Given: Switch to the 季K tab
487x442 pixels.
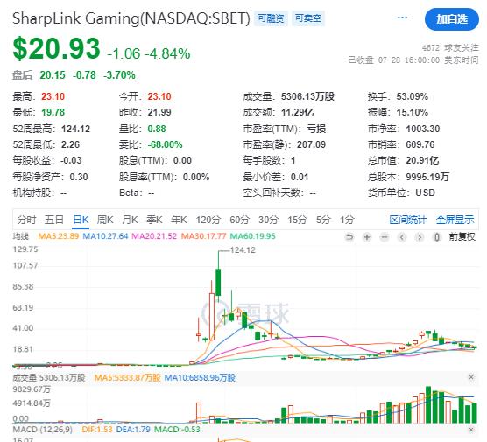Looking at the screenshot, I should pos(154,220).
